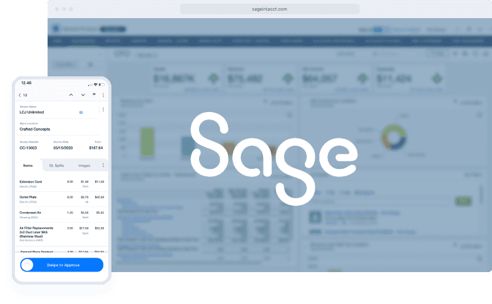Open the three-dot menu beside Images tab
This screenshot has width=492, height=304.
(103, 165)
